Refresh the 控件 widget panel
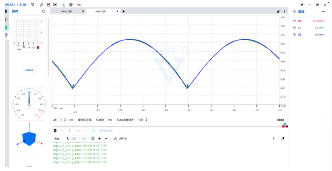 (44, 11)
